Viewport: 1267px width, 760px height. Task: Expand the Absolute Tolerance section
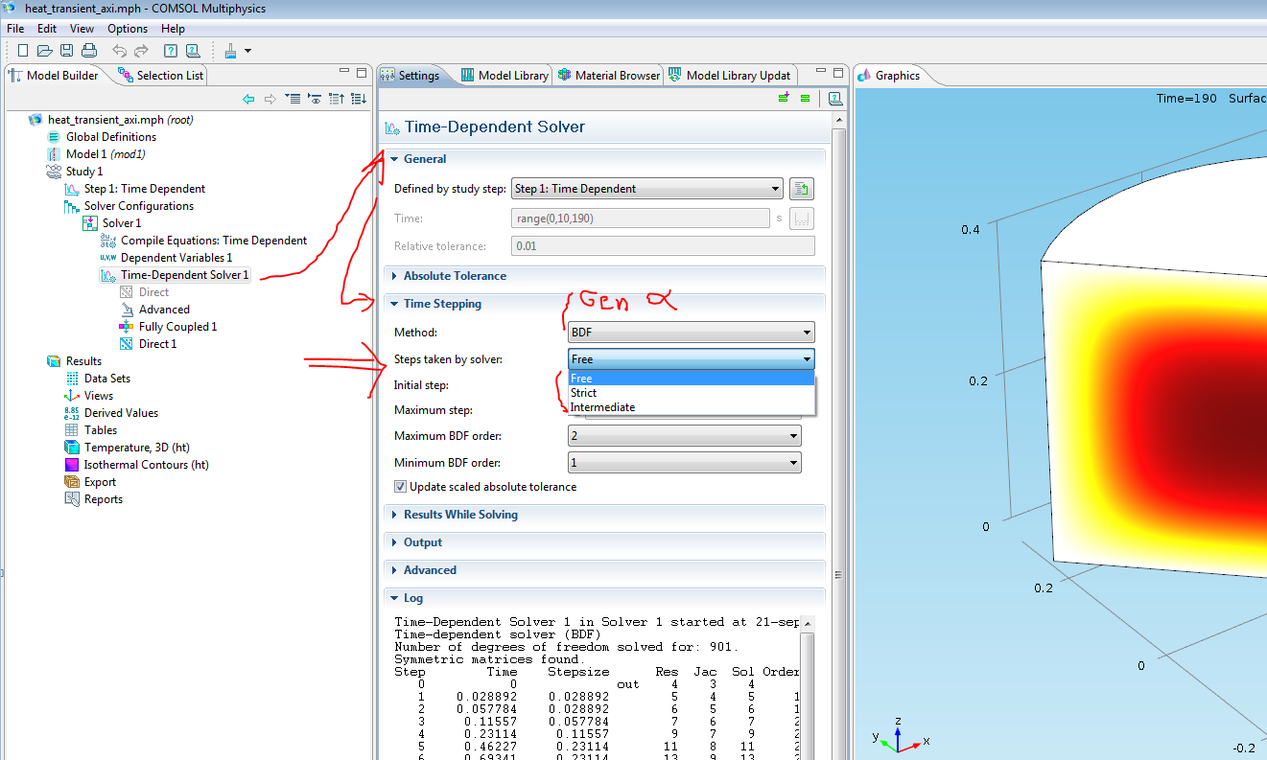454,276
